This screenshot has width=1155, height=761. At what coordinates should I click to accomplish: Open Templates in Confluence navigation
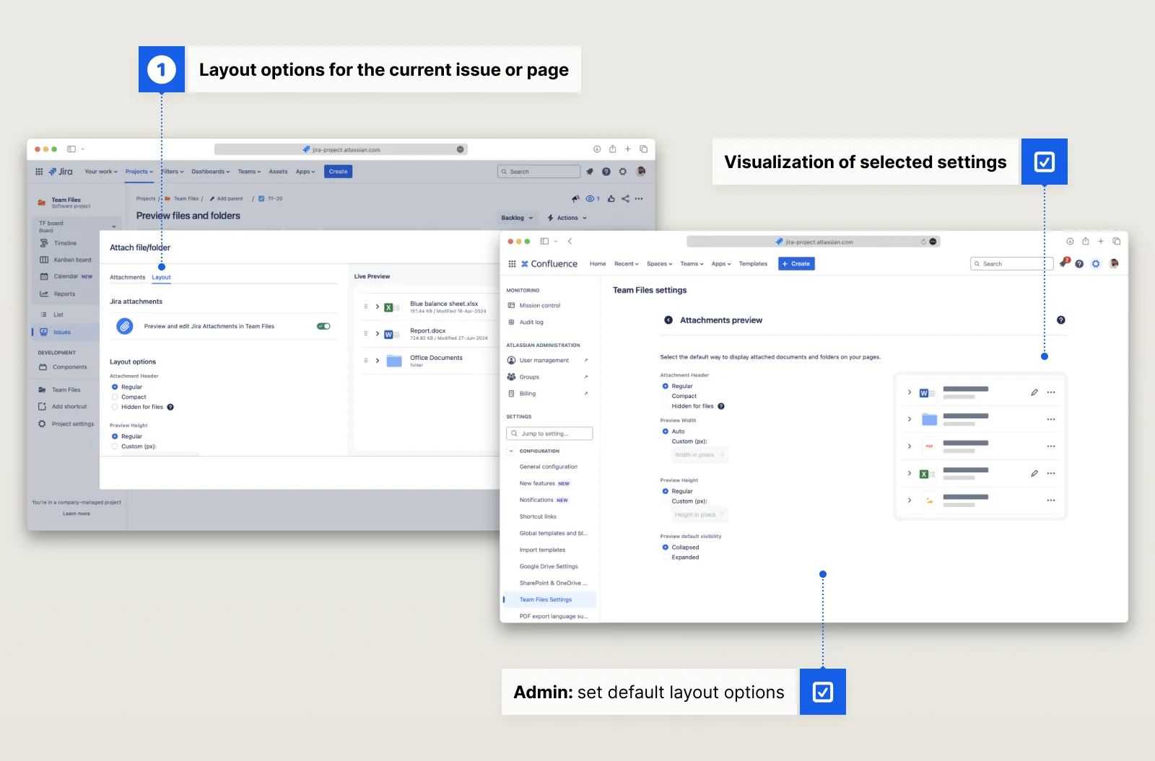point(753,264)
